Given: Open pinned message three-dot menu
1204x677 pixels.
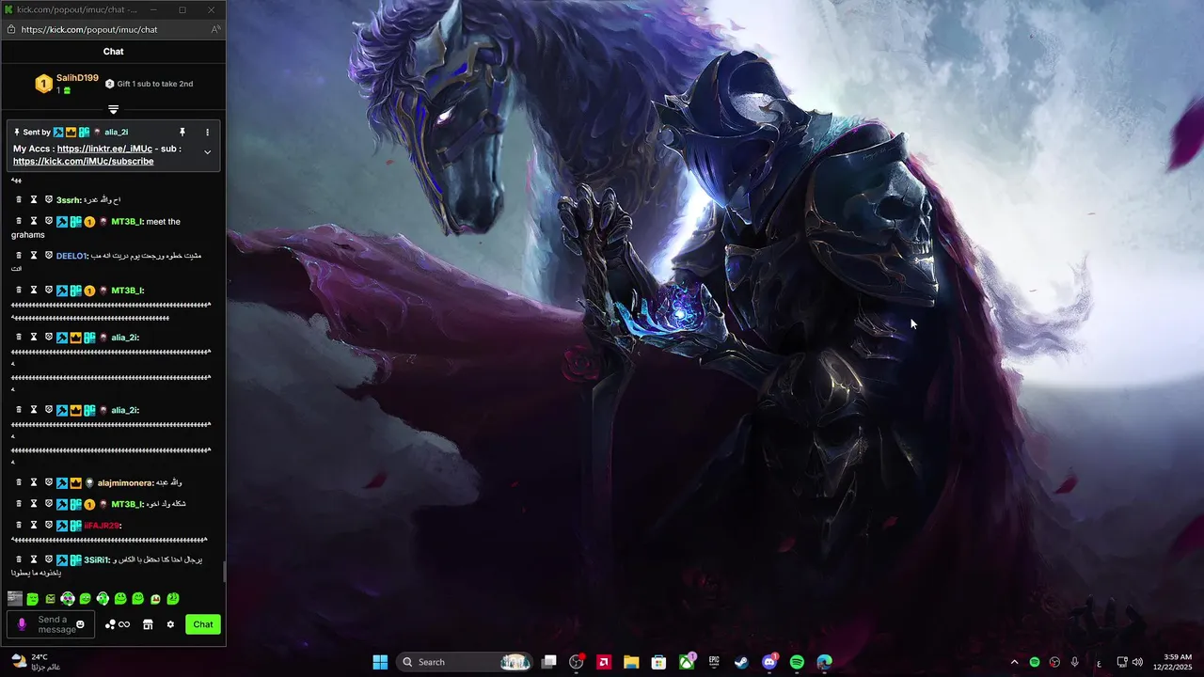Looking at the screenshot, I should tap(208, 133).
